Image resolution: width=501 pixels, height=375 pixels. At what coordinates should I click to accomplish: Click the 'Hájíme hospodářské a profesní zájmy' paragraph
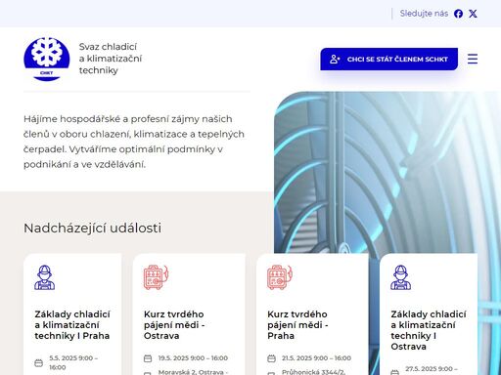[x=134, y=142]
